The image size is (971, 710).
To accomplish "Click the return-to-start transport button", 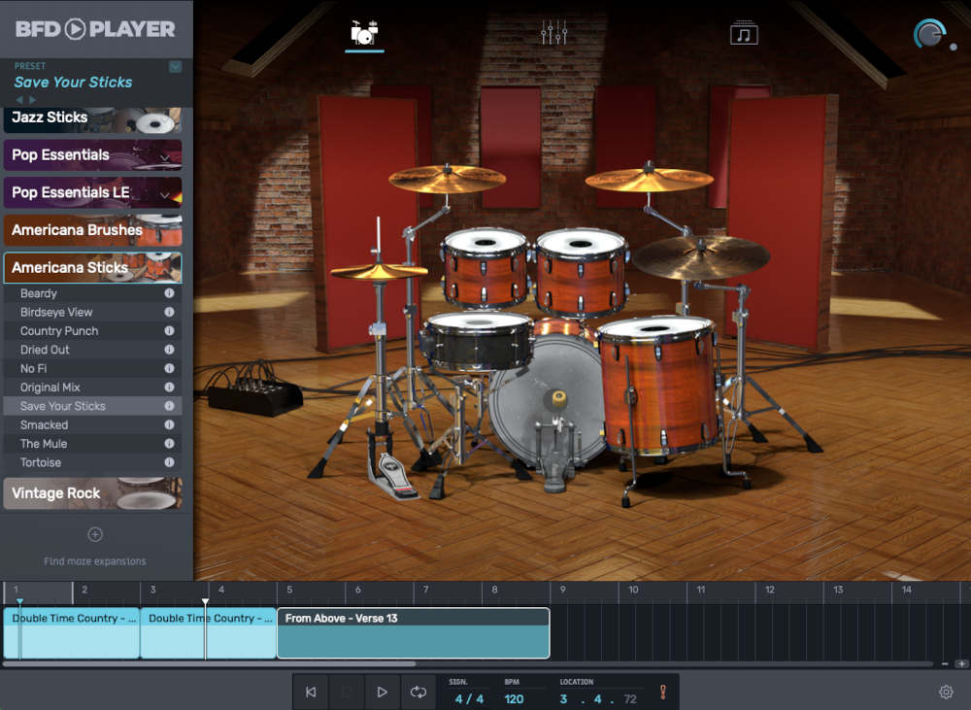I will (x=311, y=692).
